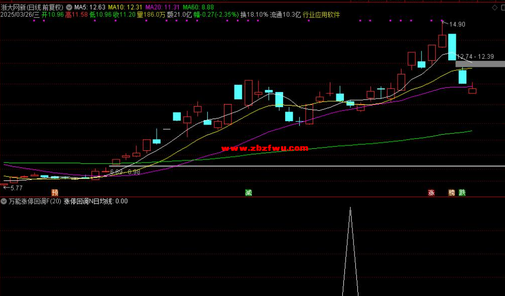Click the float value 流通10.3亿
The height and width of the screenshot is (296, 505).
click(285, 15)
